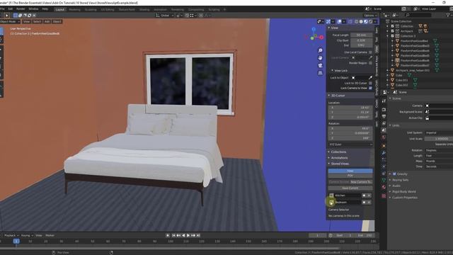Select the Cube.001 object in outliner
453x255 pixels.
pos(402,80)
